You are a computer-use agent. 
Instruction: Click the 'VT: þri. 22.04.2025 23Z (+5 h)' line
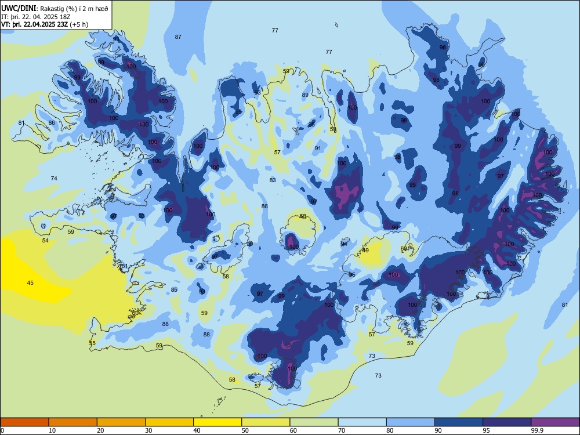tap(45, 24)
